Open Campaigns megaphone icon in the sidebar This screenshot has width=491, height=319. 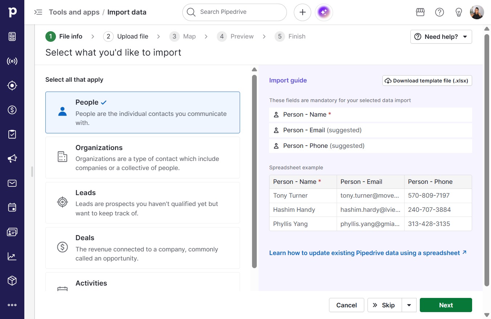(x=12, y=158)
